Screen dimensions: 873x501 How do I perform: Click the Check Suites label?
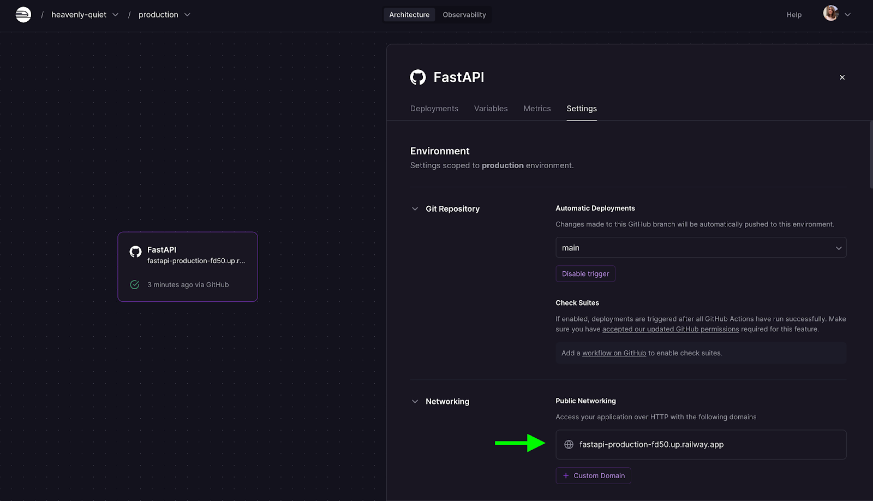577,303
